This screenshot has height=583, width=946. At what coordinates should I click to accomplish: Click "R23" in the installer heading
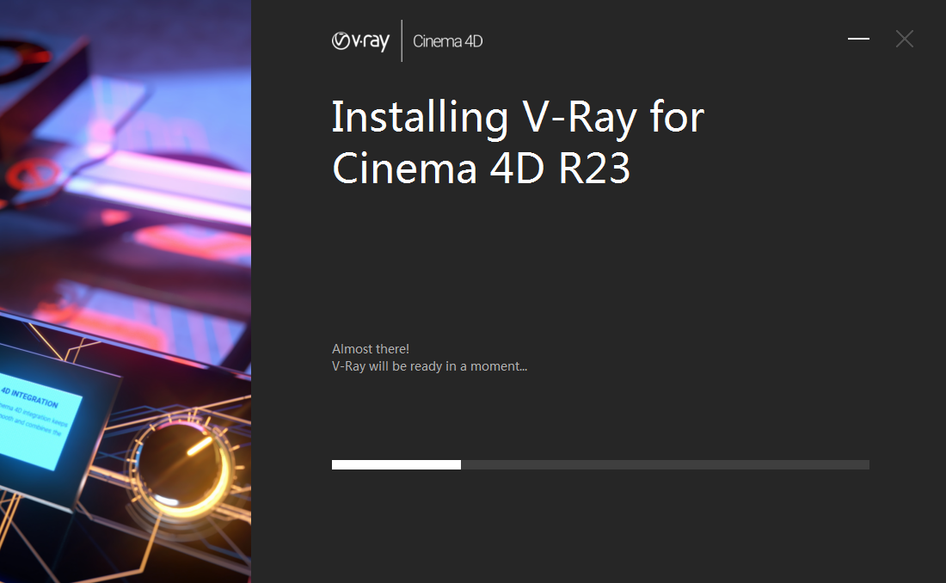coord(594,169)
